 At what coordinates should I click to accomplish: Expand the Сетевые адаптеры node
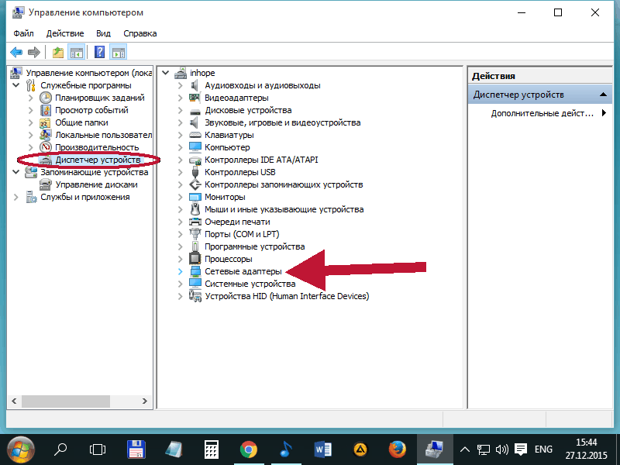pos(181,271)
